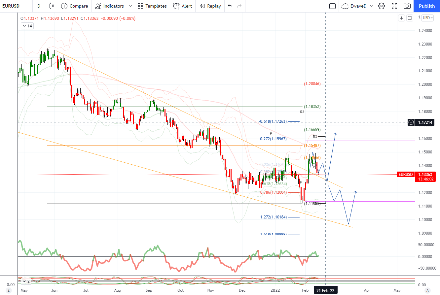Open the select layout square icon
Viewport: 440px width, 295px height.
pos(333,6)
